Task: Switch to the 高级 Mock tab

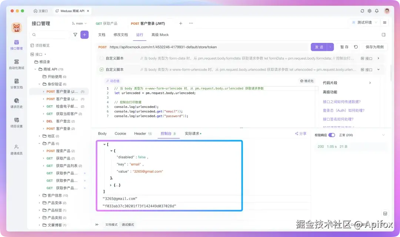Action: pos(160,35)
